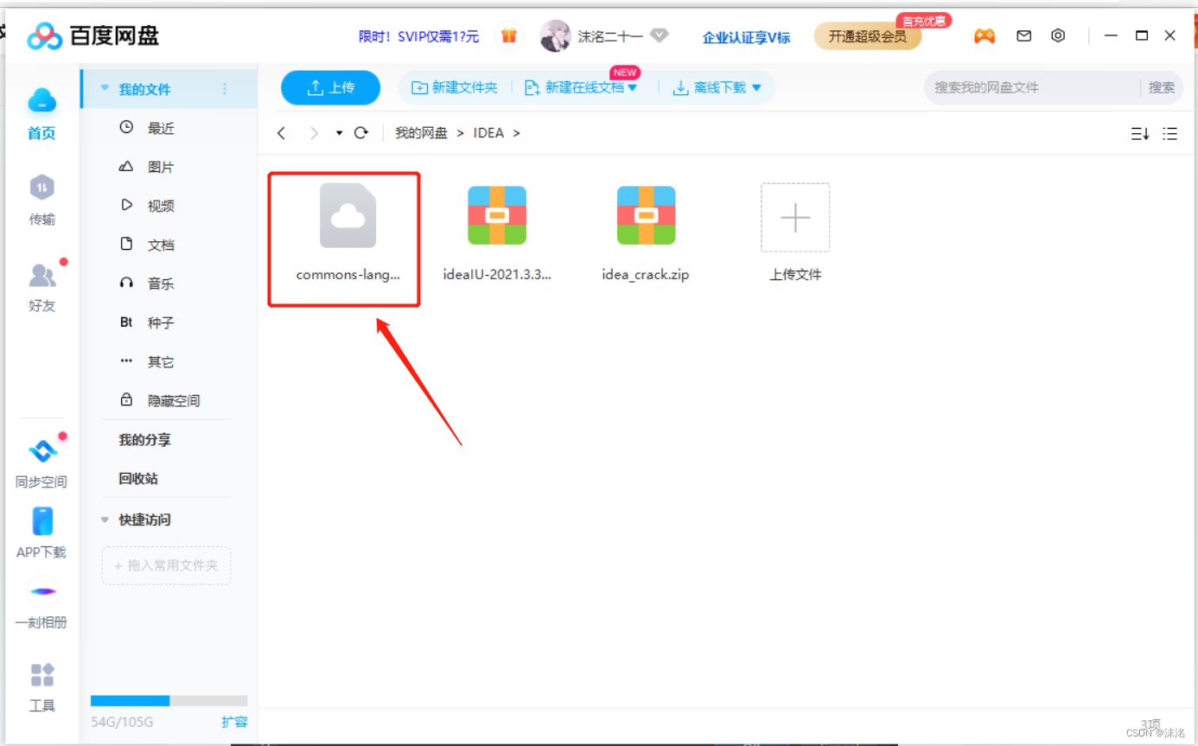
Task: Click the gift box icon
Action: [509, 36]
